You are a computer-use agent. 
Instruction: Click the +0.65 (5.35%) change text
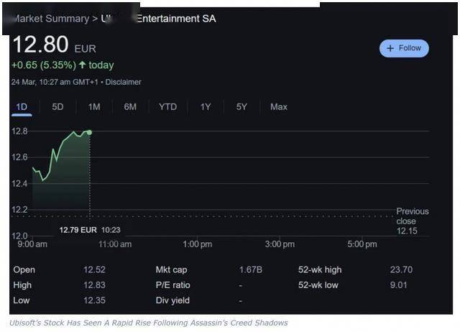44,65
